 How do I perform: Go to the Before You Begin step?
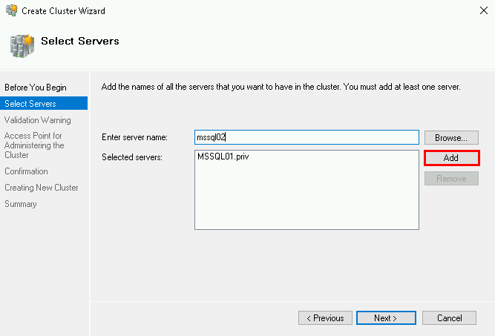[x=35, y=88]
